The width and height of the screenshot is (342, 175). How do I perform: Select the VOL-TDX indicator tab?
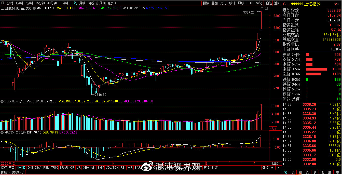pos(112,168)
